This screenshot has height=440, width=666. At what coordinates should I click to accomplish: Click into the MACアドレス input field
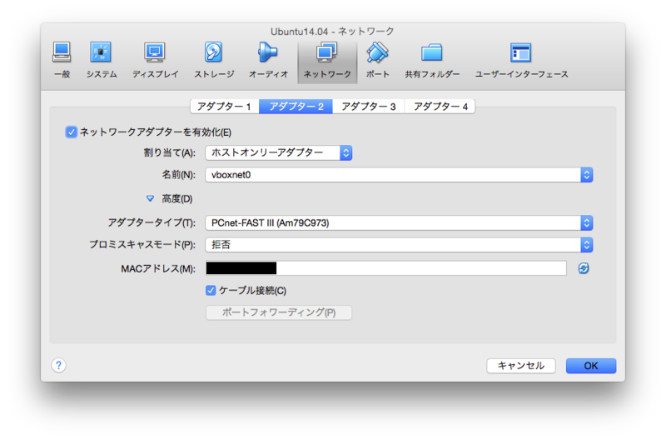tap(386, 268)
